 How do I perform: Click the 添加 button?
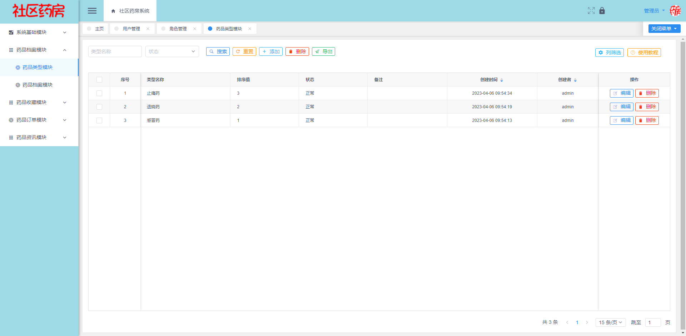pyautogui.click(x=271, y=51)
